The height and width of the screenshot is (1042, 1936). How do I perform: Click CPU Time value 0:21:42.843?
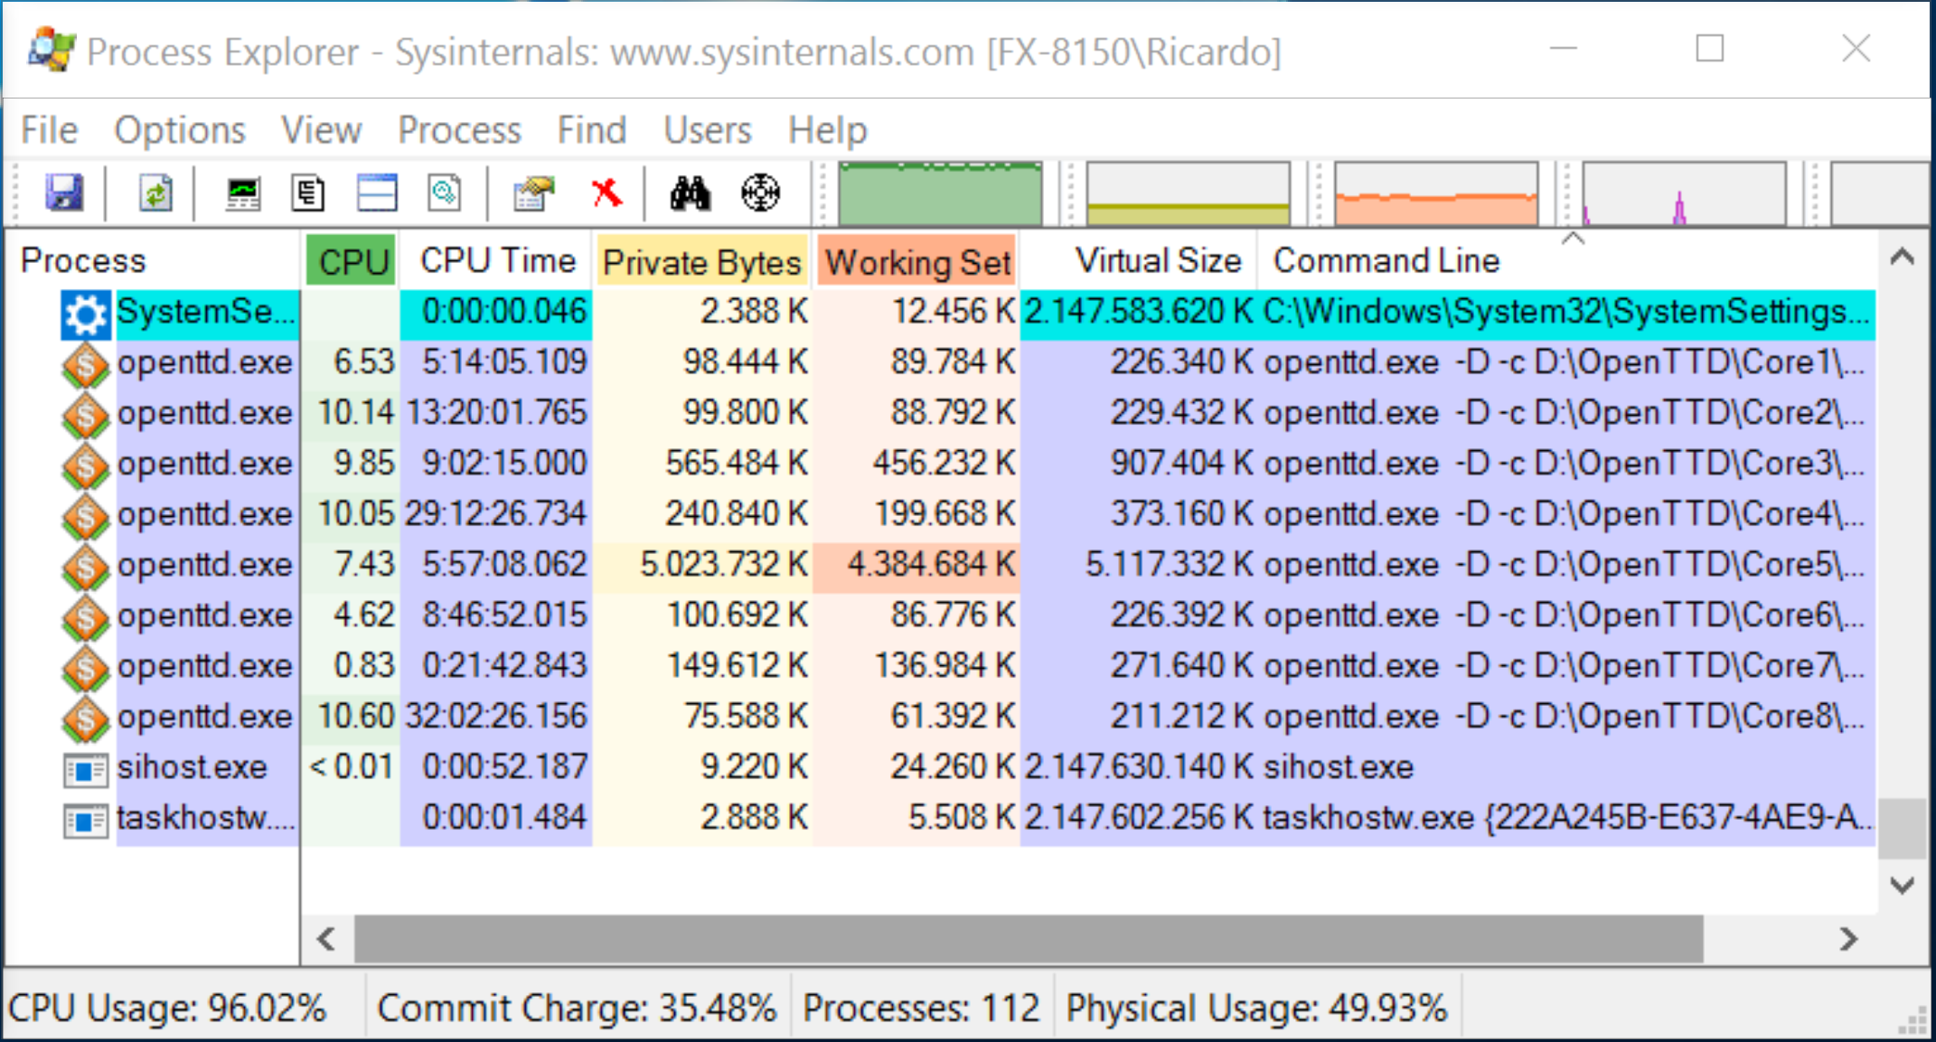505,665
